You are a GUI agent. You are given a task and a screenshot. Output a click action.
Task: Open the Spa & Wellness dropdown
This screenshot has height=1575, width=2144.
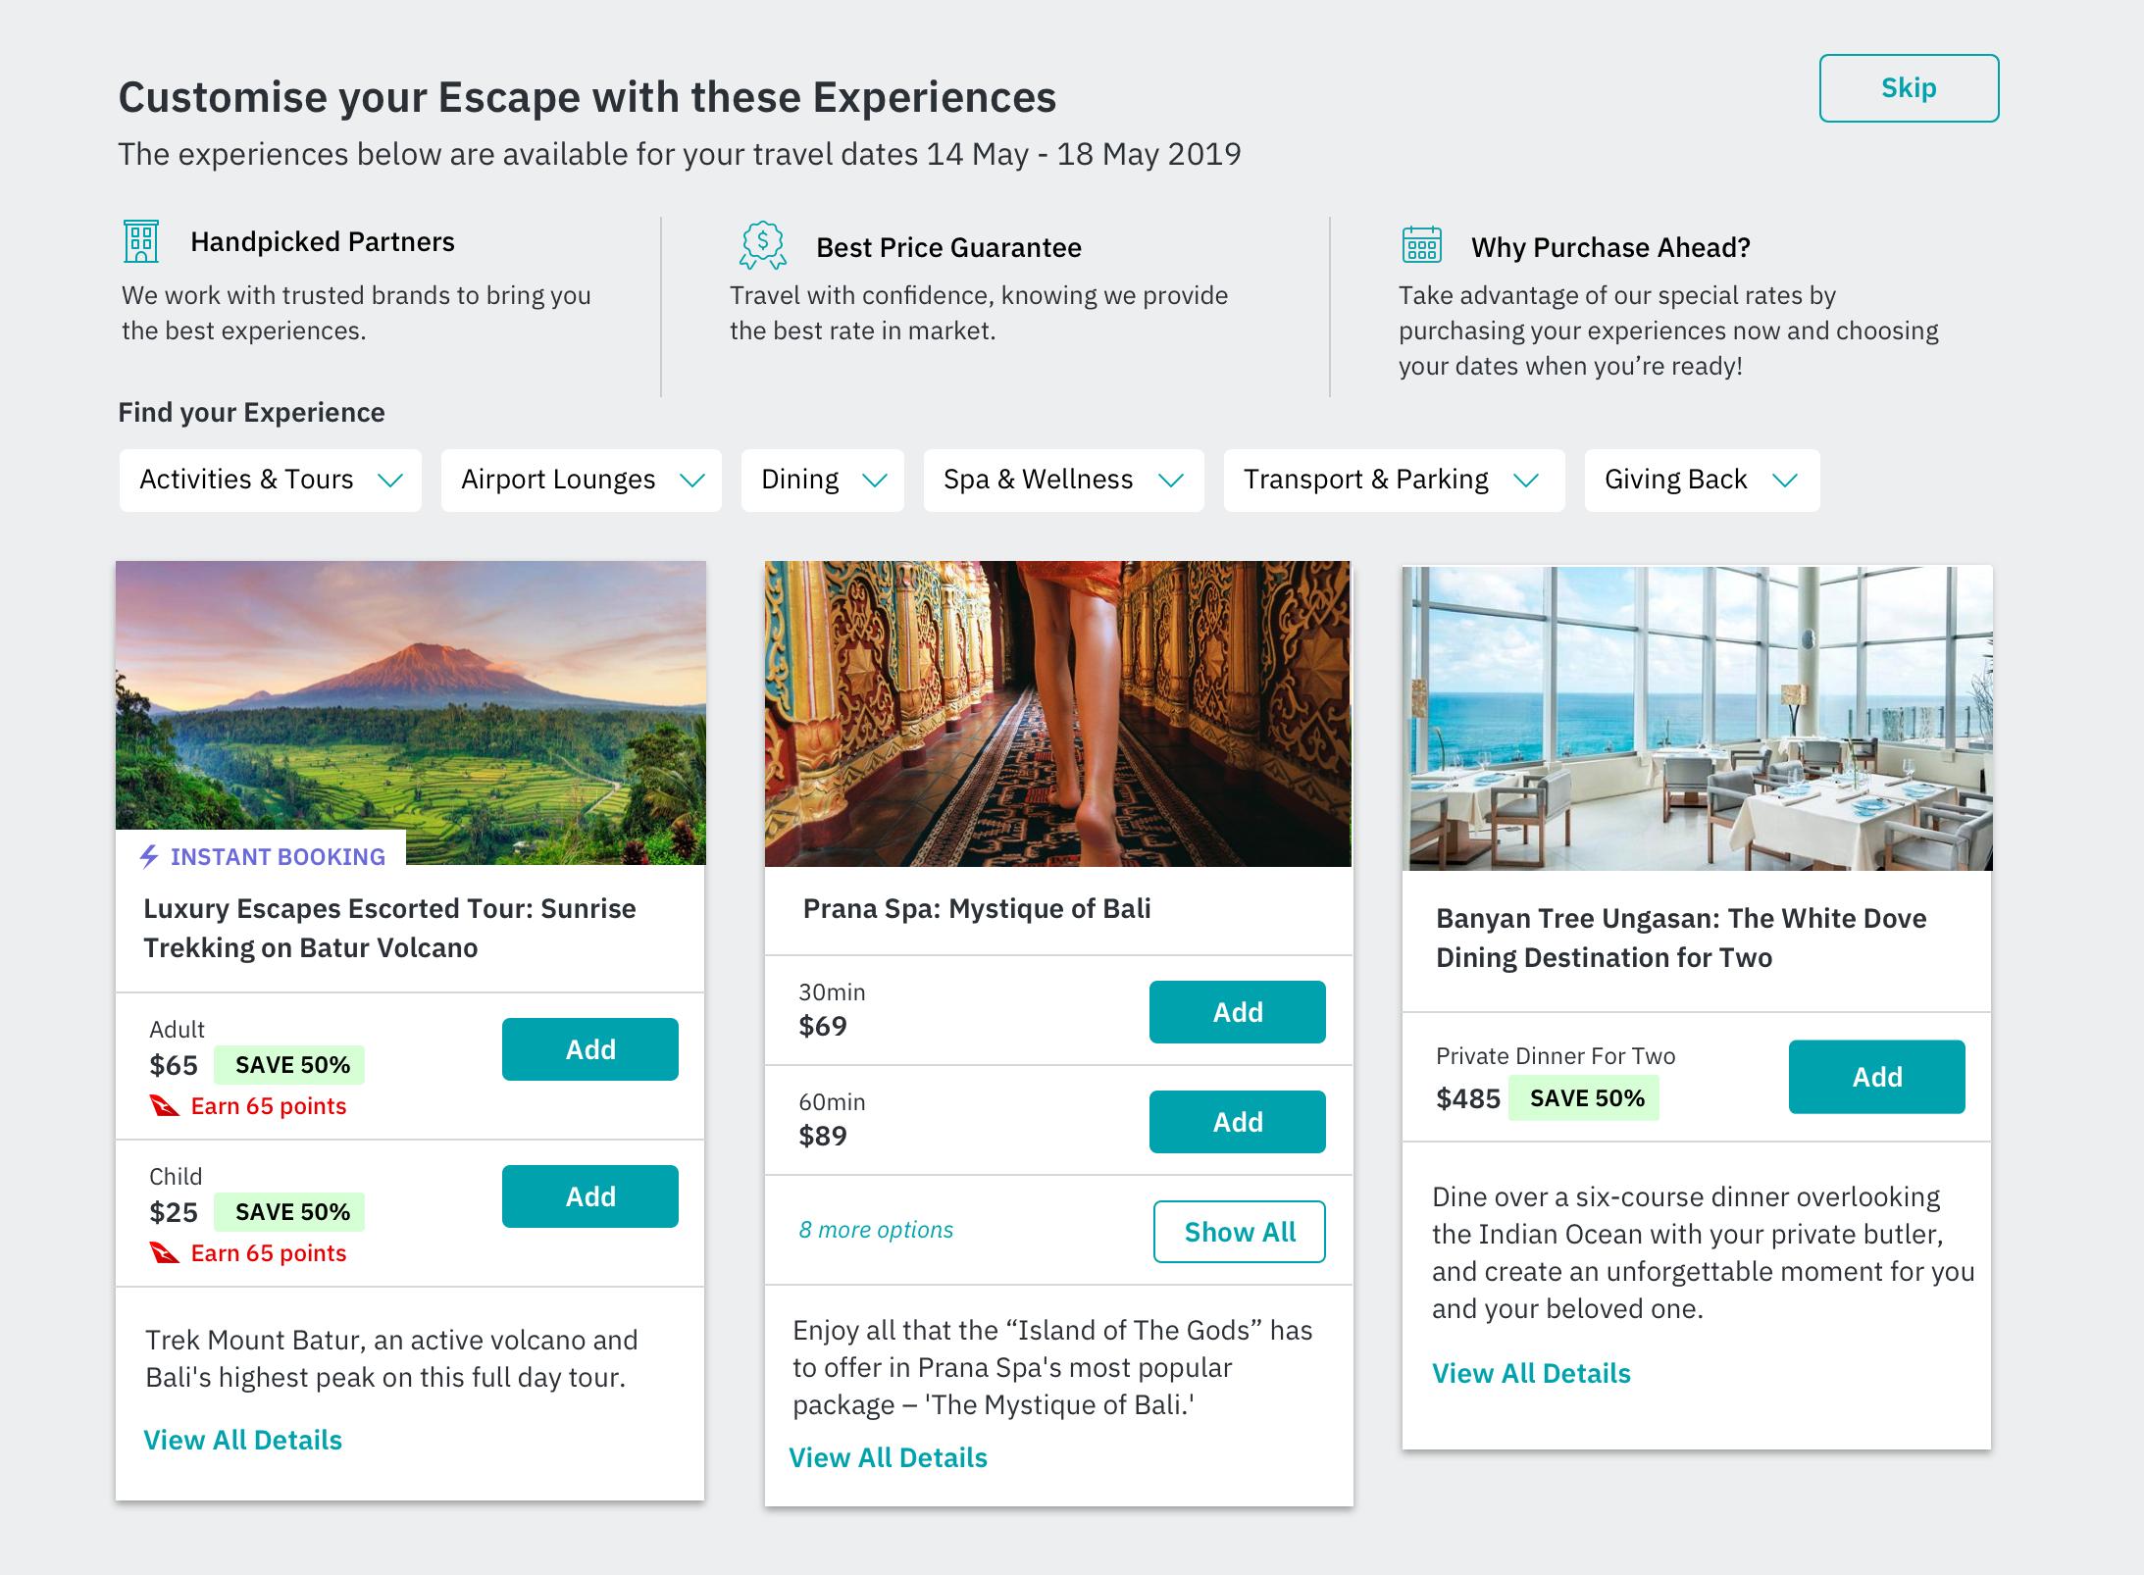click(1064, 480)
